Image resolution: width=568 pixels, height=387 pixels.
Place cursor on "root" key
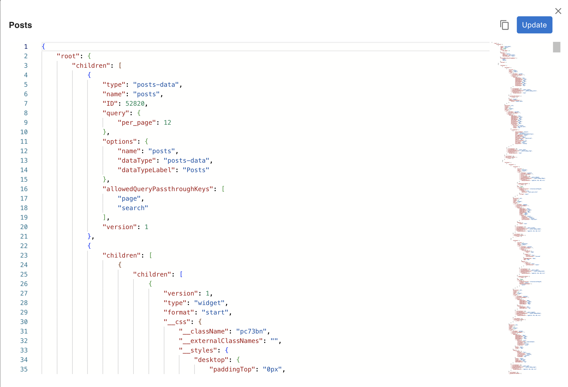(x=68, y=56)
